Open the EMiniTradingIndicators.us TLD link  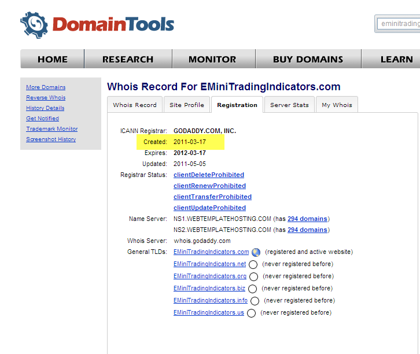(x=209, y=312)
